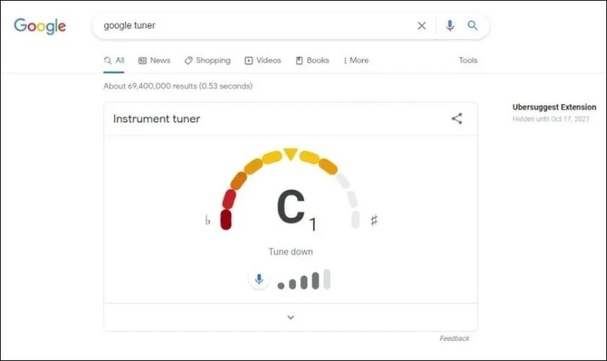Select the All results tab

[x=114, y=61]
